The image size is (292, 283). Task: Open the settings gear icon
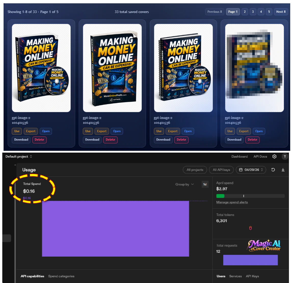[x=274, y=156]
